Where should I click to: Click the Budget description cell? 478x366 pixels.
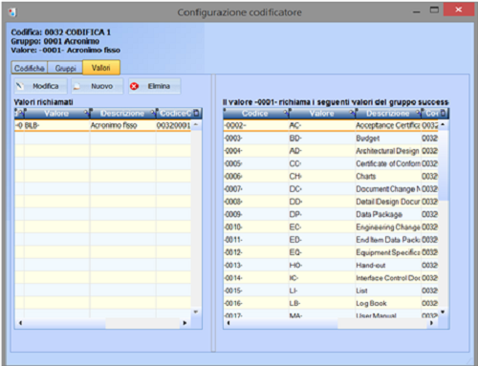[388, 139]
